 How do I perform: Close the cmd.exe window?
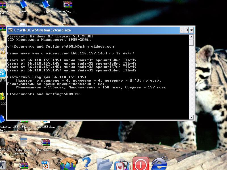point(192,30)
